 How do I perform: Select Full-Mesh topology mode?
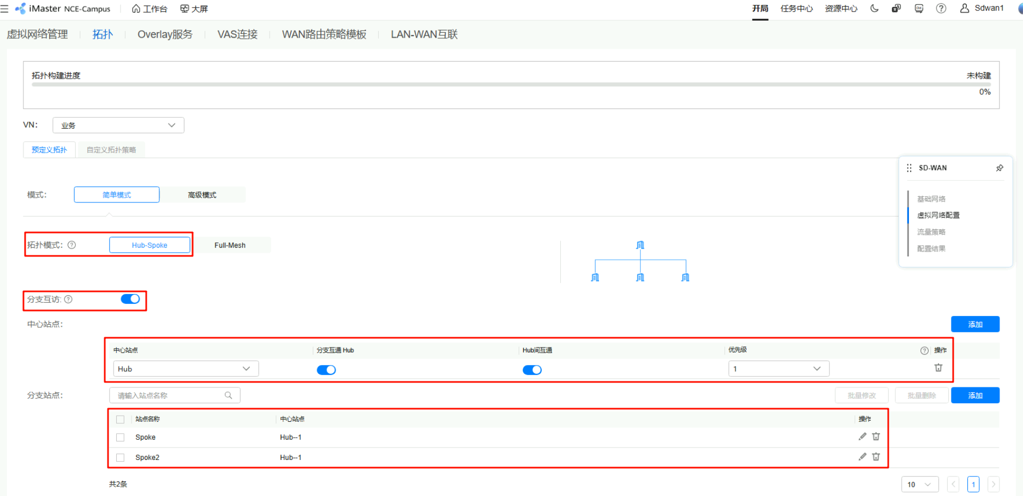230,246
